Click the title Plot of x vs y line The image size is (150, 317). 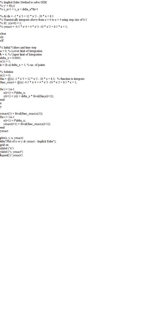(x=28, y=141)
